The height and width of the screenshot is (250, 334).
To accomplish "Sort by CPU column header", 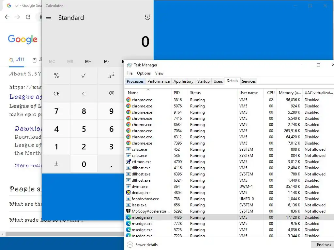I will [x=270, y=93].
